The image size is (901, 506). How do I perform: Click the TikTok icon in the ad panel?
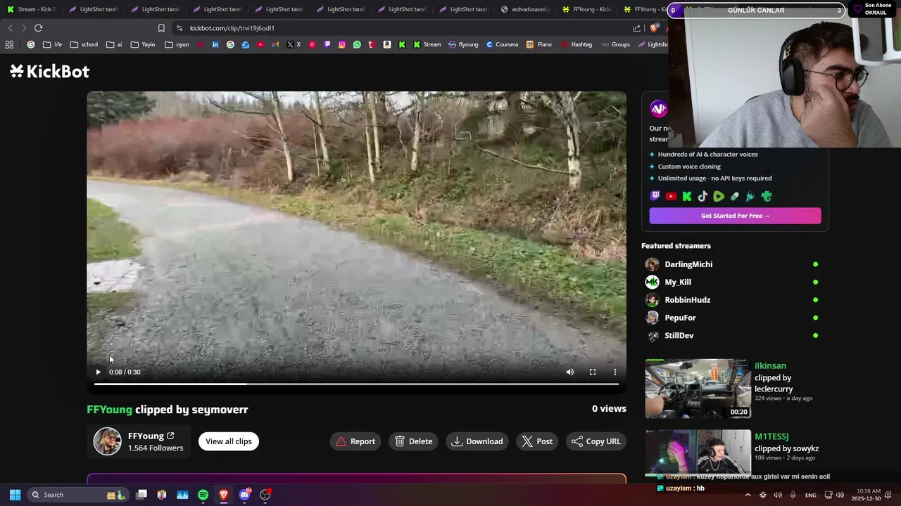(x=702, y=197)
